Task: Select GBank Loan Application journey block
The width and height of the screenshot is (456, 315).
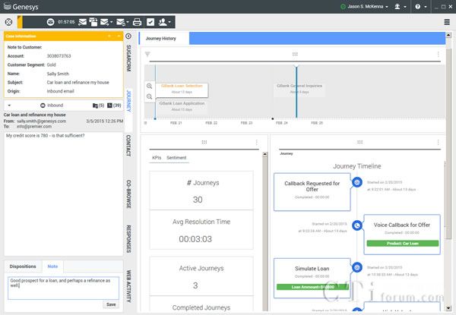Action: coord(182,106)
